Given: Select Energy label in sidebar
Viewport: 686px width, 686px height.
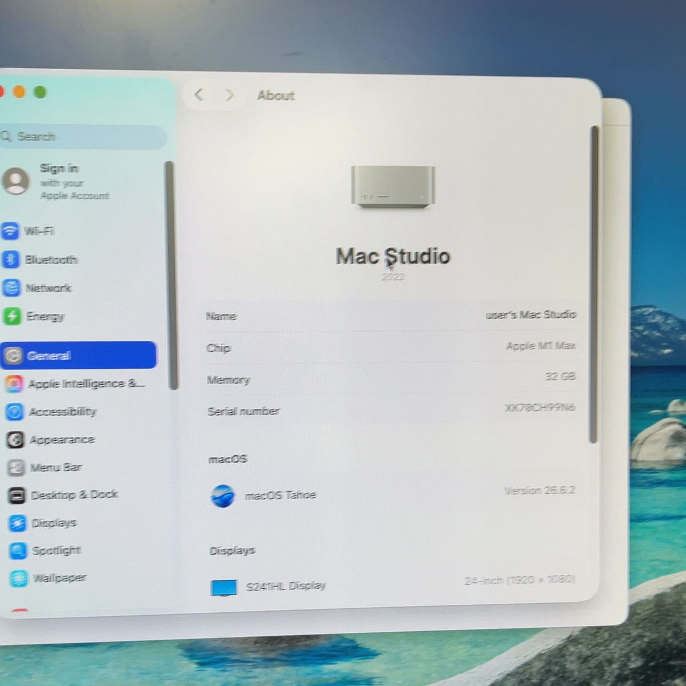Looking at the screenshot, I should click(x=45, y=316).
